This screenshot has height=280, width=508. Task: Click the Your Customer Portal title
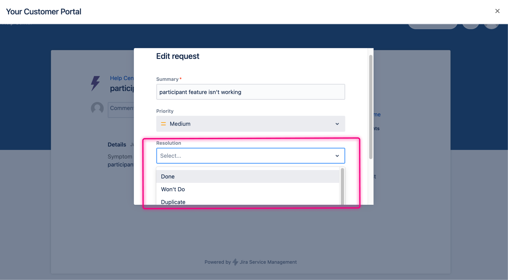(44, 11)
